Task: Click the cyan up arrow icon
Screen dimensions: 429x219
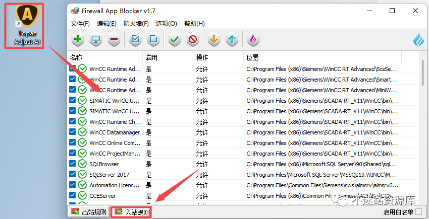Action: pos(232,40)
